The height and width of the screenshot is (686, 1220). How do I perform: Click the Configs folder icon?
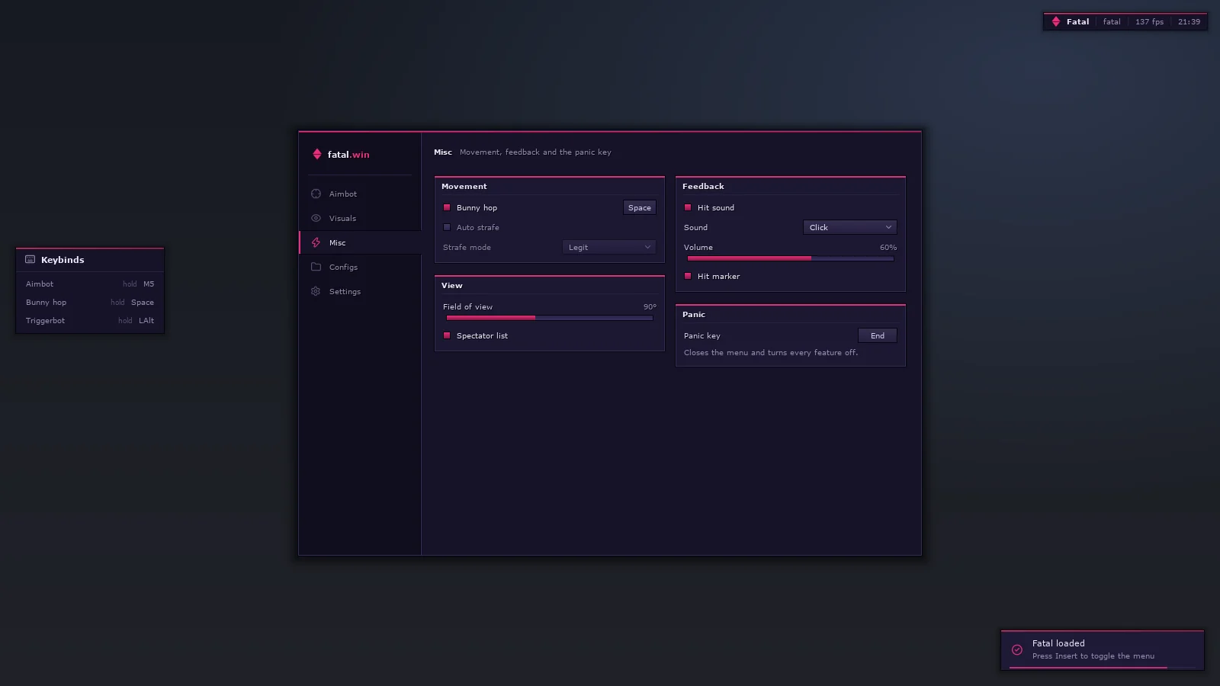[x=316, y=267]
